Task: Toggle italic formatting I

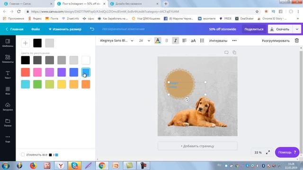Action: [x=176, y=41]
